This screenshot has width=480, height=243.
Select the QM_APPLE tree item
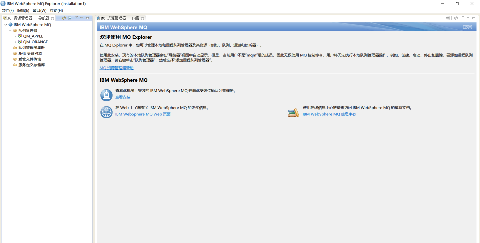coord(33,36)
